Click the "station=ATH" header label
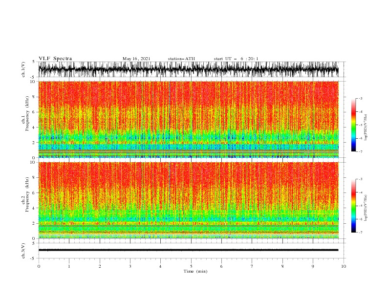This screenshot has height=299, width=387. (181, 59)
